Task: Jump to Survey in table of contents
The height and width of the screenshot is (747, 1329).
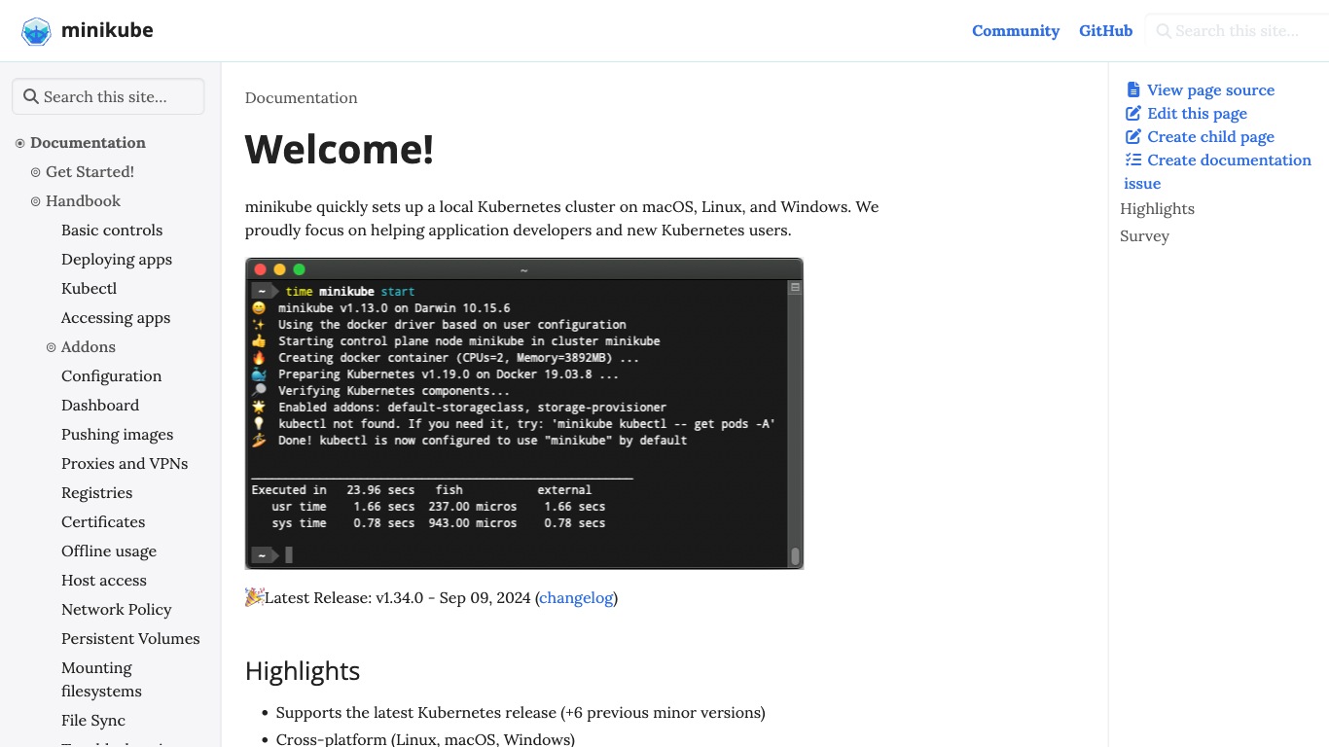Action: coord(1144,235)
